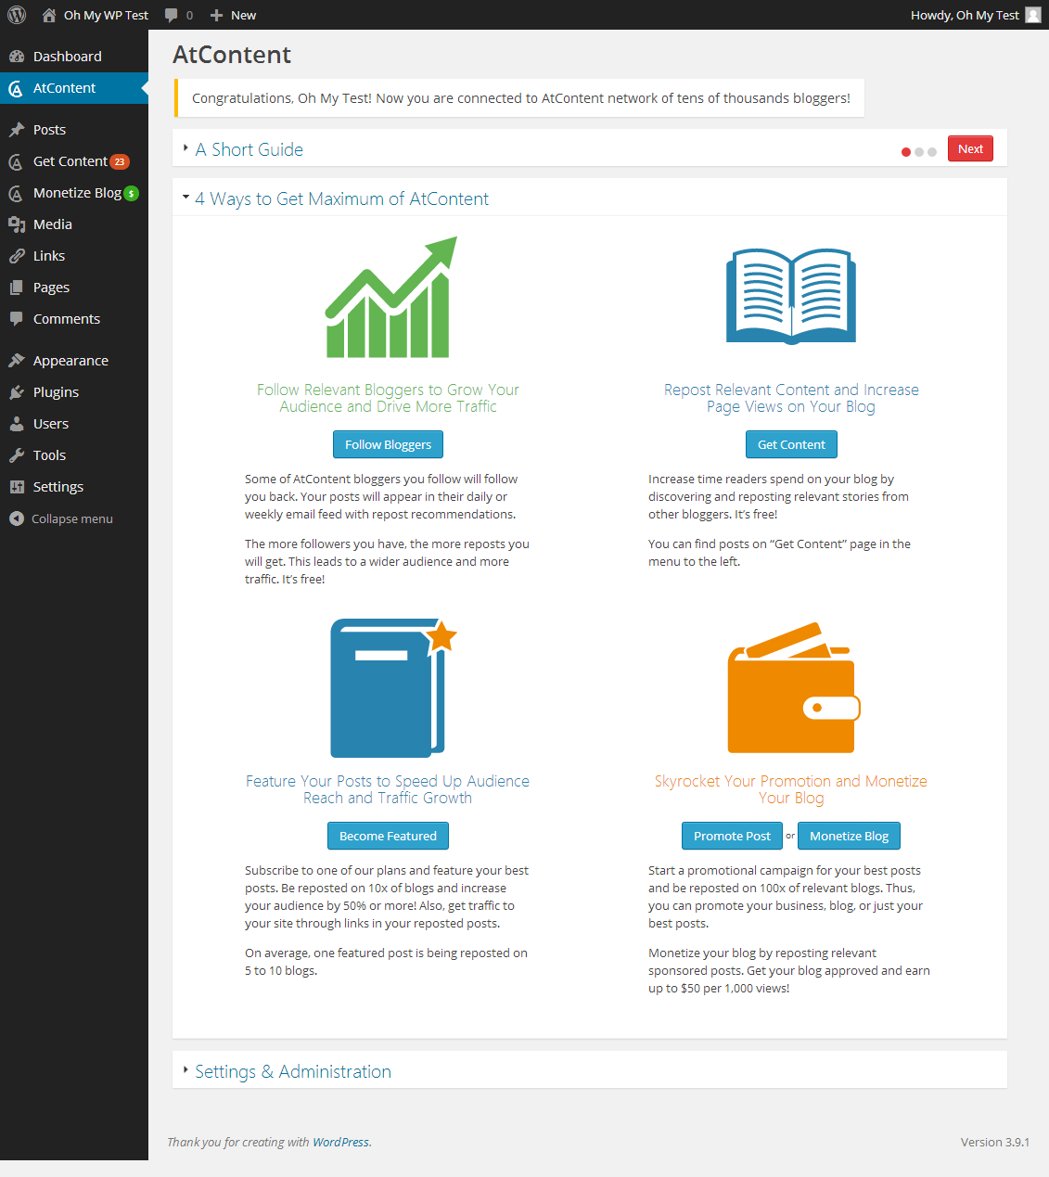Click the Posts pushpin icon

17,130
